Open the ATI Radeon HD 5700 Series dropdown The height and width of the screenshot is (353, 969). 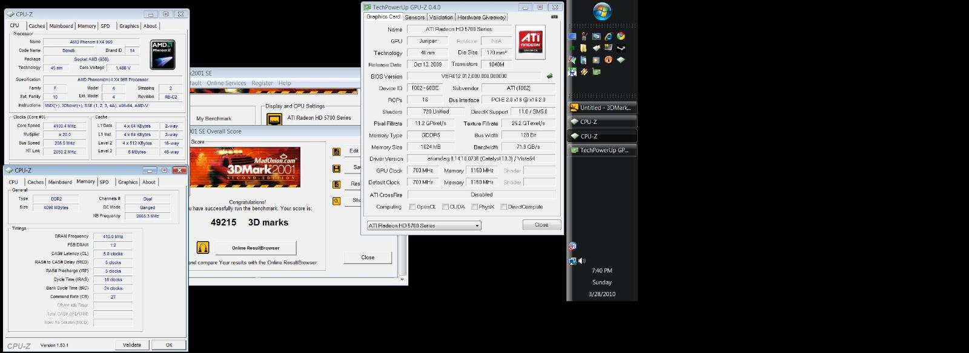pyautogui.click(x=424, y=225)
